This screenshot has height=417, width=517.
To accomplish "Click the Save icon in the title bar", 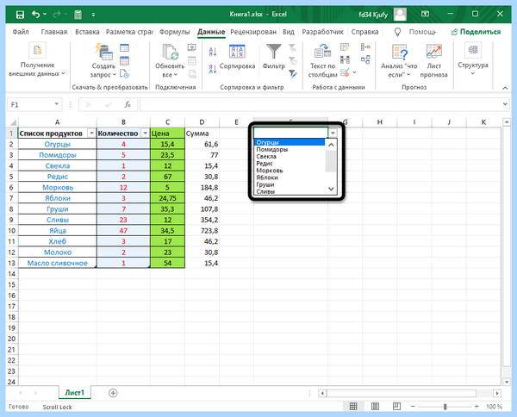I will point(20,15).
